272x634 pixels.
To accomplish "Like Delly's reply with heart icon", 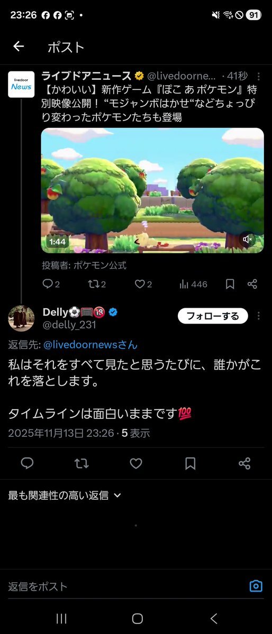I will (136, 463).
